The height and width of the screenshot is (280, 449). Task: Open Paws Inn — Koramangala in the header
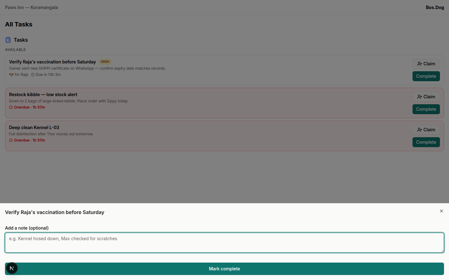pyautogui.click(x=31, y=7)
